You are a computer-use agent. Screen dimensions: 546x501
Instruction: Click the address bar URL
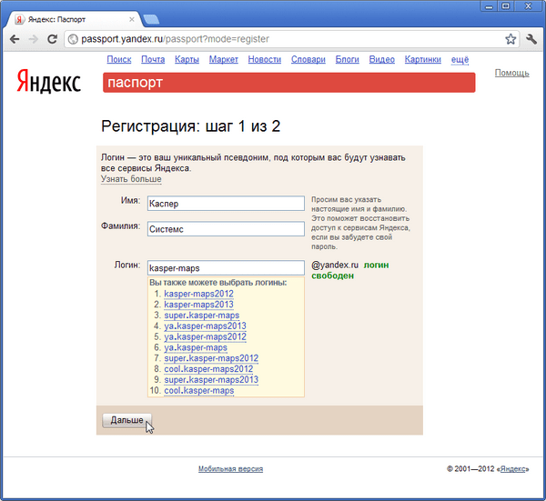[175, 39]
